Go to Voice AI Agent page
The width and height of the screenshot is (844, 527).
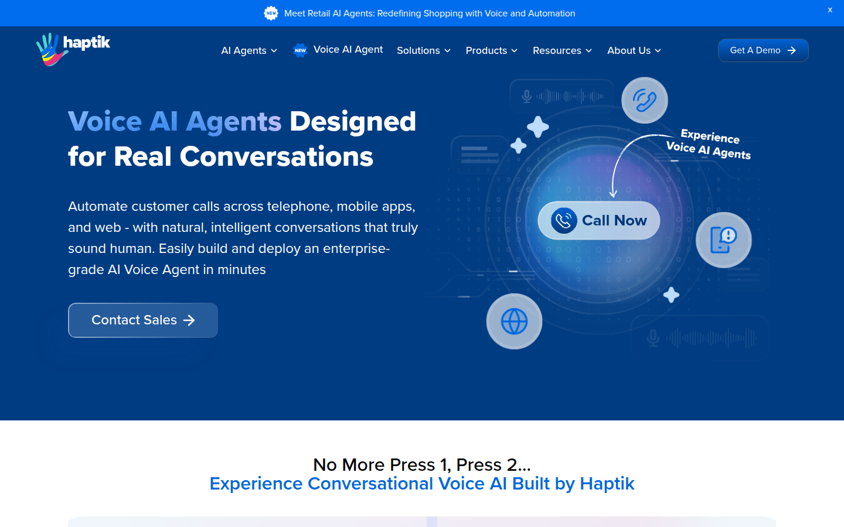348,50
